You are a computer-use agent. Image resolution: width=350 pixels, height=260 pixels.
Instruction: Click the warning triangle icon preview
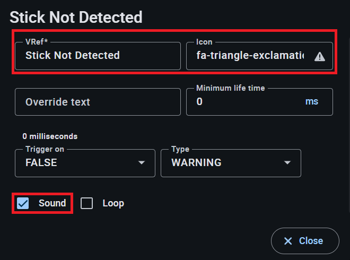pos(320,56)
